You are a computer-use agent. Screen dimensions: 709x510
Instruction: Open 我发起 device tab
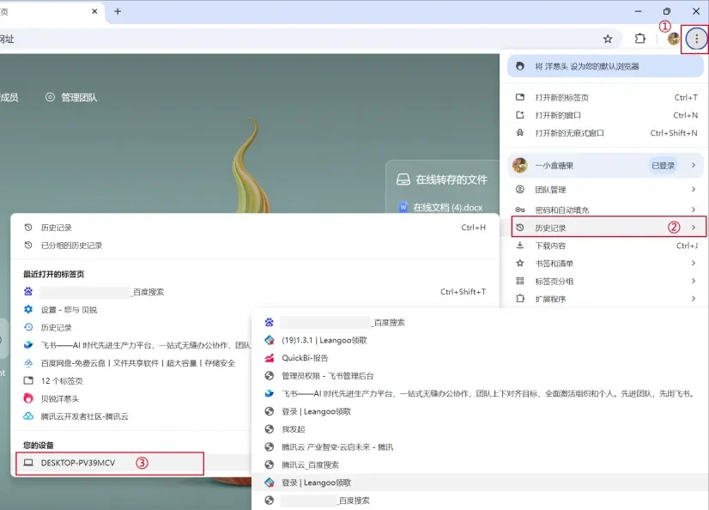[x=479, y=429]
